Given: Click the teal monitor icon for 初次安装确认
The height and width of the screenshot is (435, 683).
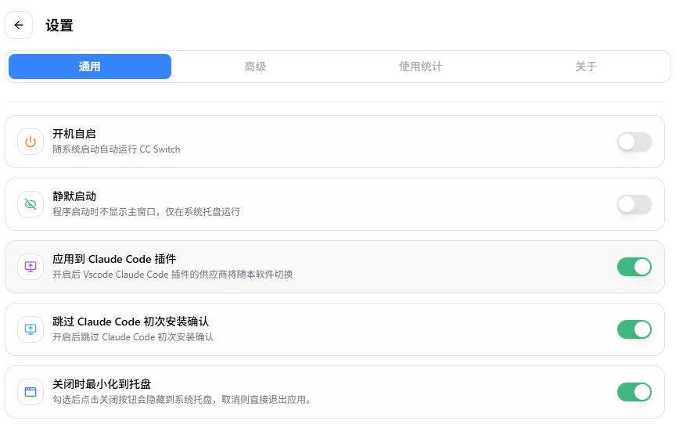Looking at the screenshot, I should point(31,329).
